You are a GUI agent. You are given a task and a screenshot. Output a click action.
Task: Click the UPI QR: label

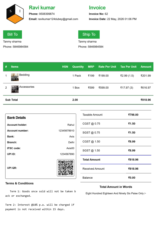tap(12, 168)
